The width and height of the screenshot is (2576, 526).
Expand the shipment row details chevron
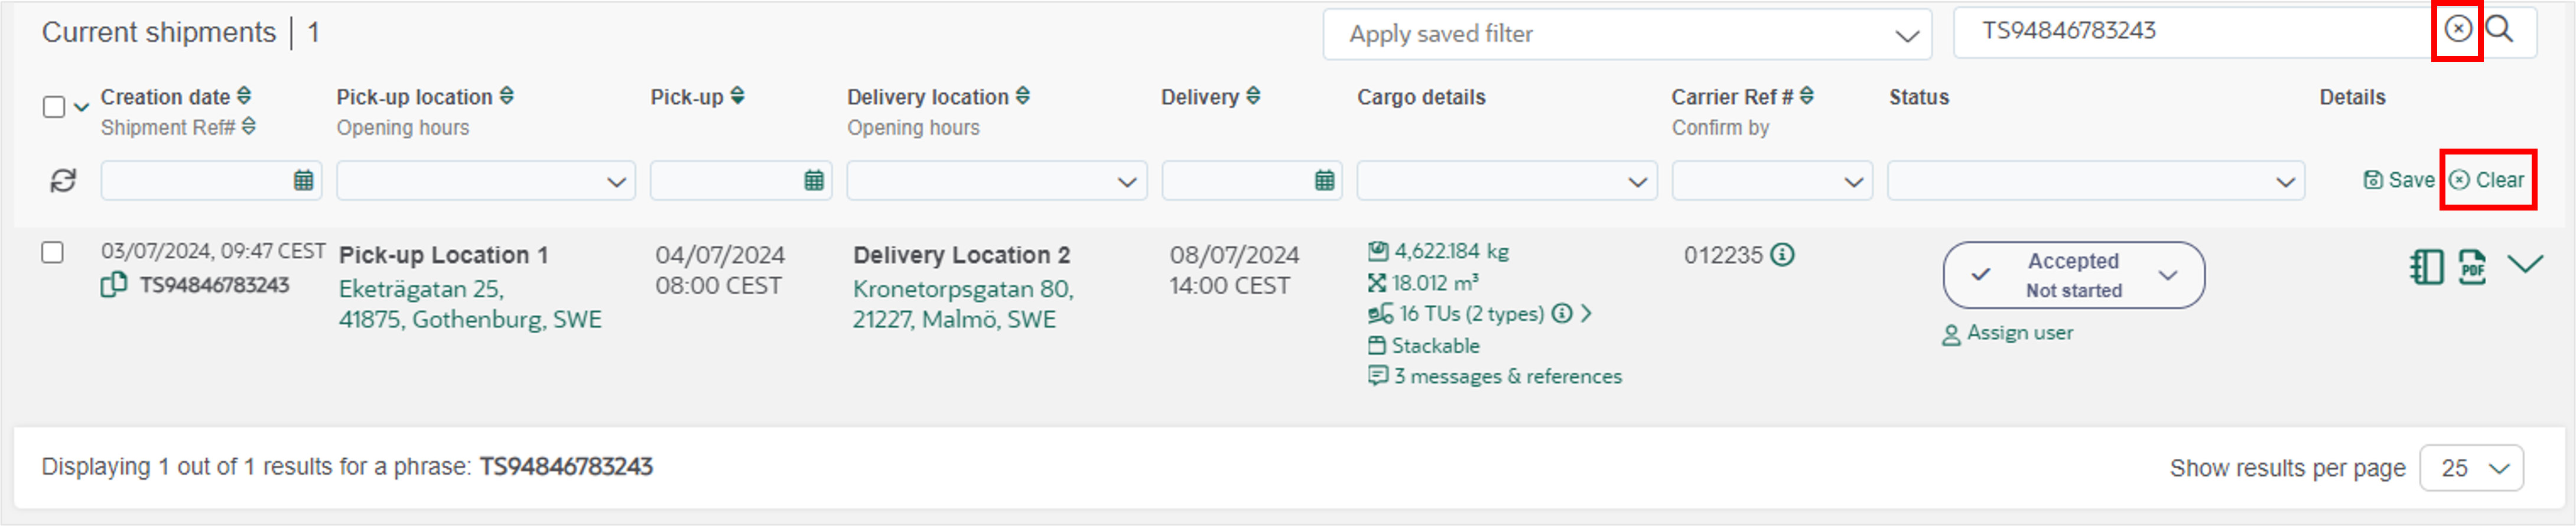pos(2525,264)
